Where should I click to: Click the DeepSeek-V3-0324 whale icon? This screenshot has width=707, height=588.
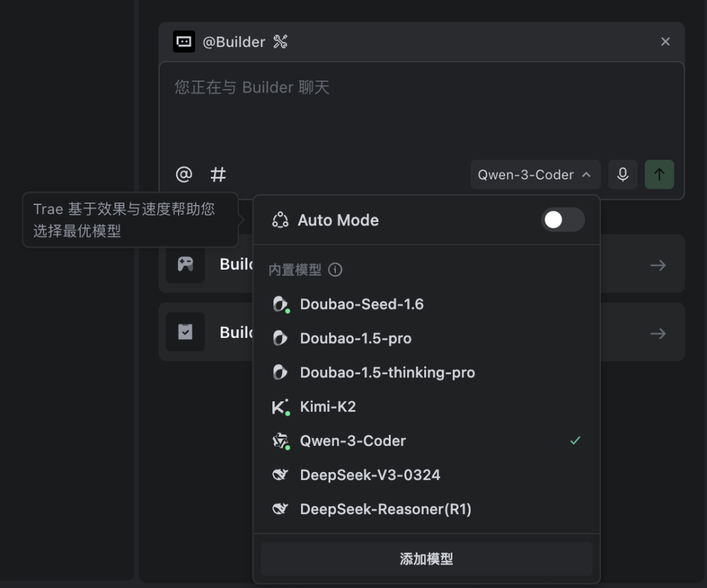pos(280,475)
